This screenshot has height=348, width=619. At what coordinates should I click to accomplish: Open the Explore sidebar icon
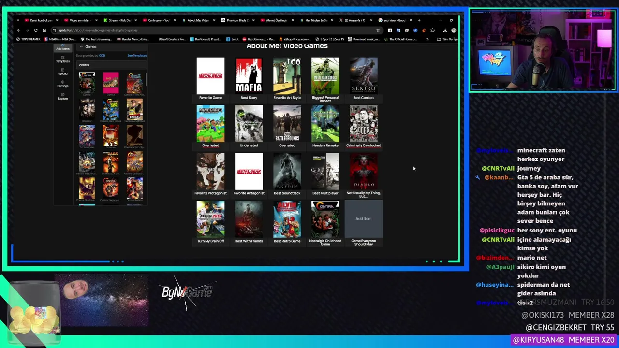(x=62, y=97)
